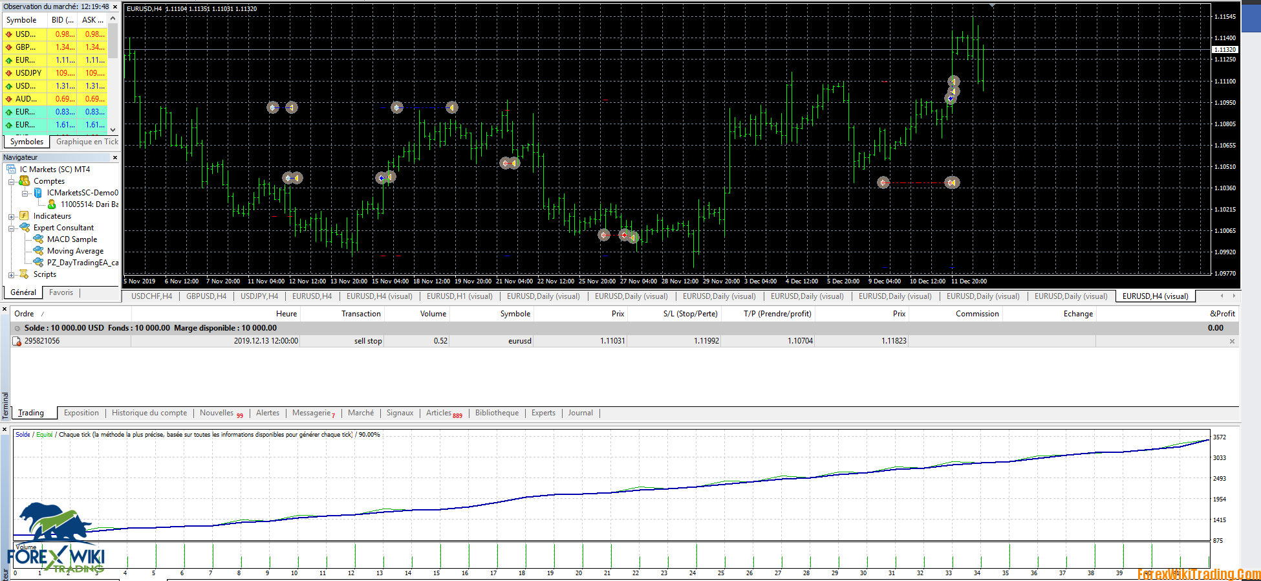This screenshot has height=581, width=1261.
Task: Collapse the ICMarketsSC-Demo0 node
Action: coord(25,193)
